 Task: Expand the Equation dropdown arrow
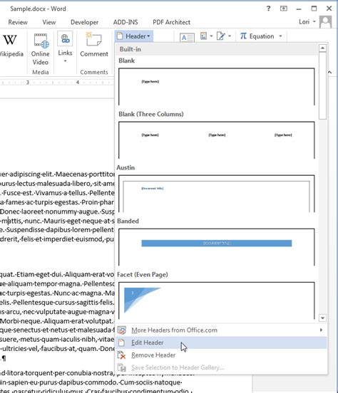pos(280,36)
